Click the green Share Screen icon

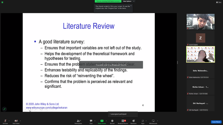[x=102, y=121]
